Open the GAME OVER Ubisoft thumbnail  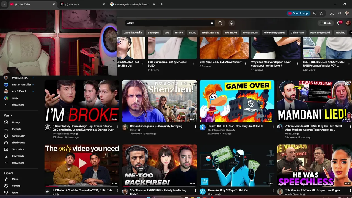coord(237,101)
